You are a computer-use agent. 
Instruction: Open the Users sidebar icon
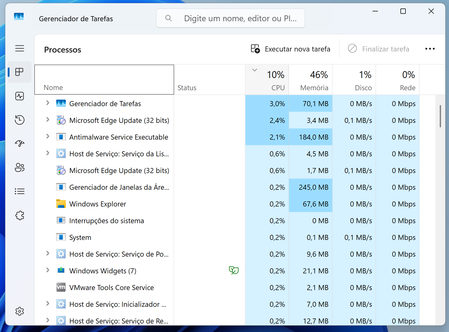click(20, 167)
